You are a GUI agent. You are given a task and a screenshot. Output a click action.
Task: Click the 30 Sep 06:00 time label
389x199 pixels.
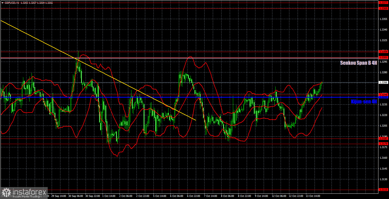pos(75,196)
